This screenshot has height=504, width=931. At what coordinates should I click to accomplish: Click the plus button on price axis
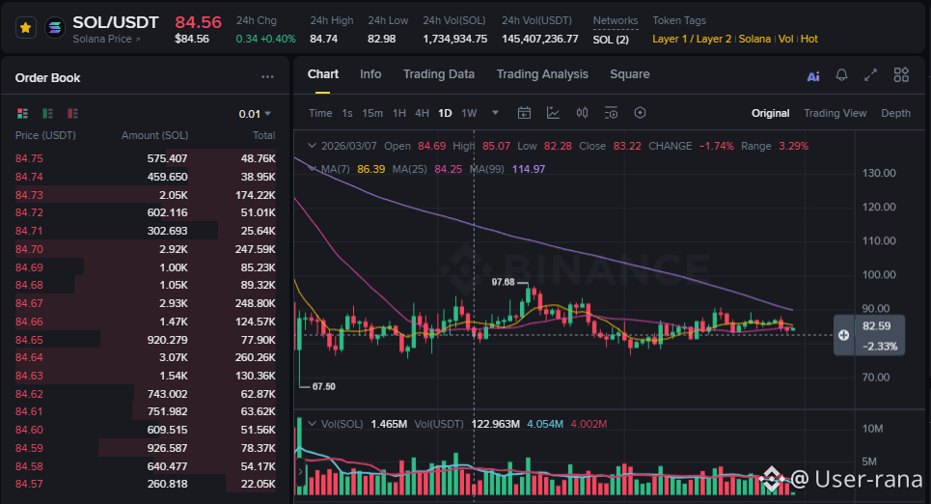[x=844, y=335]
